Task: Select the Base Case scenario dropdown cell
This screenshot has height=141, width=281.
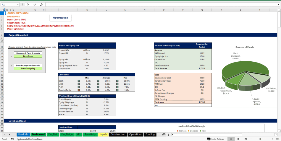Action: tap(28, 56)
